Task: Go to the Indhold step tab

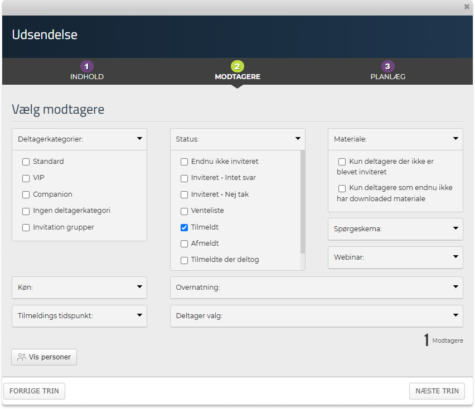Action: [86, 77]
